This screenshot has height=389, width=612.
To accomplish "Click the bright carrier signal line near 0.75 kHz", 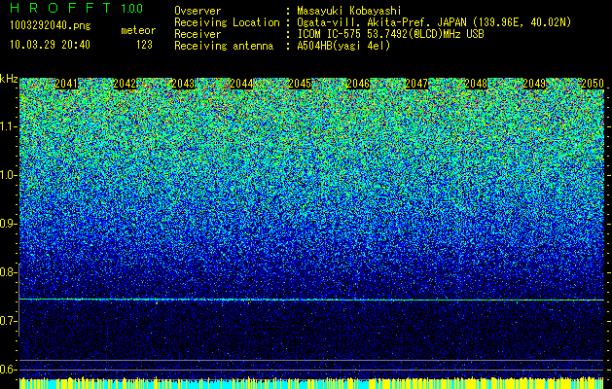I will click(311, 300).
